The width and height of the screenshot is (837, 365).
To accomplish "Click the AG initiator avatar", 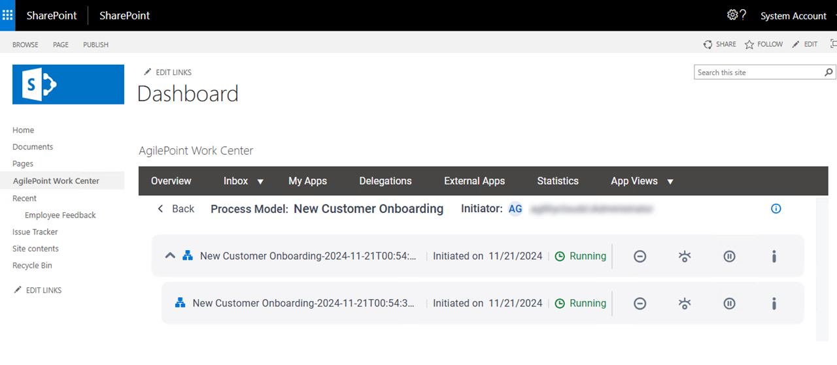I will point(515,209).
